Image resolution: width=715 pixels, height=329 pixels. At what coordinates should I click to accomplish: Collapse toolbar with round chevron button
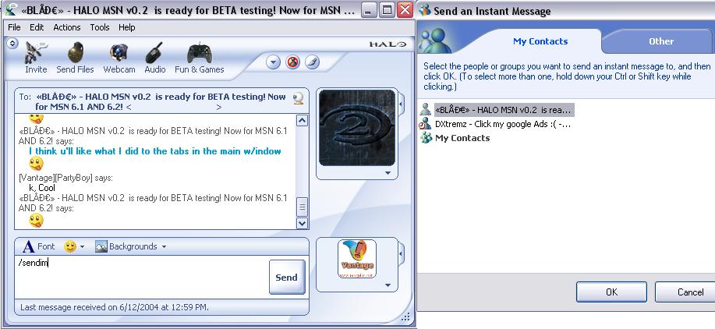pyautogui.click(x=12, y=44)
